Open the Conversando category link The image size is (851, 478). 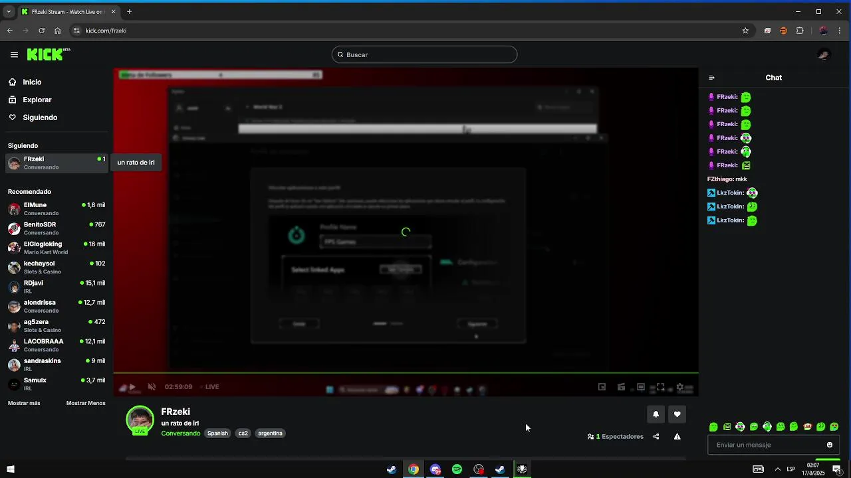point(180,433)
